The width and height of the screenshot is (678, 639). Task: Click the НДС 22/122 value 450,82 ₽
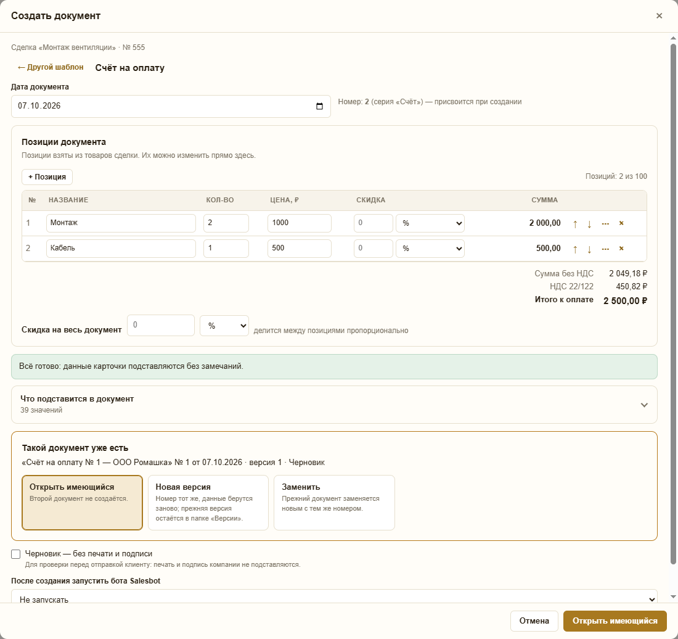(632, 286)
